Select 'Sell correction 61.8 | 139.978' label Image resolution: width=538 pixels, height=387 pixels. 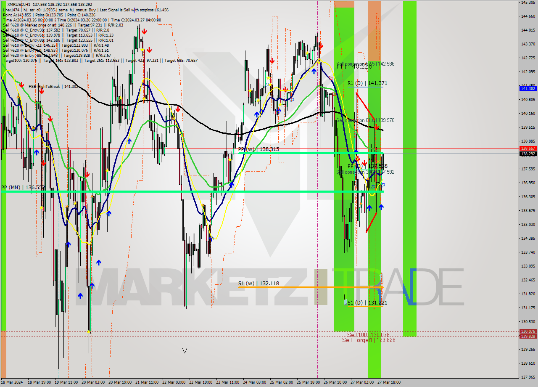point(365,120)
